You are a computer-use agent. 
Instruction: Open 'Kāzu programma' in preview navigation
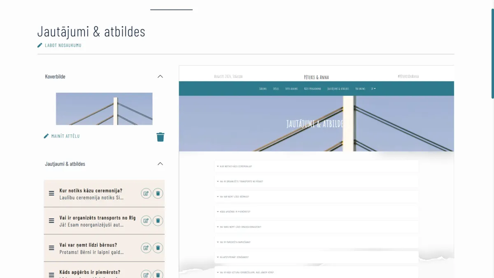[312, 89]
